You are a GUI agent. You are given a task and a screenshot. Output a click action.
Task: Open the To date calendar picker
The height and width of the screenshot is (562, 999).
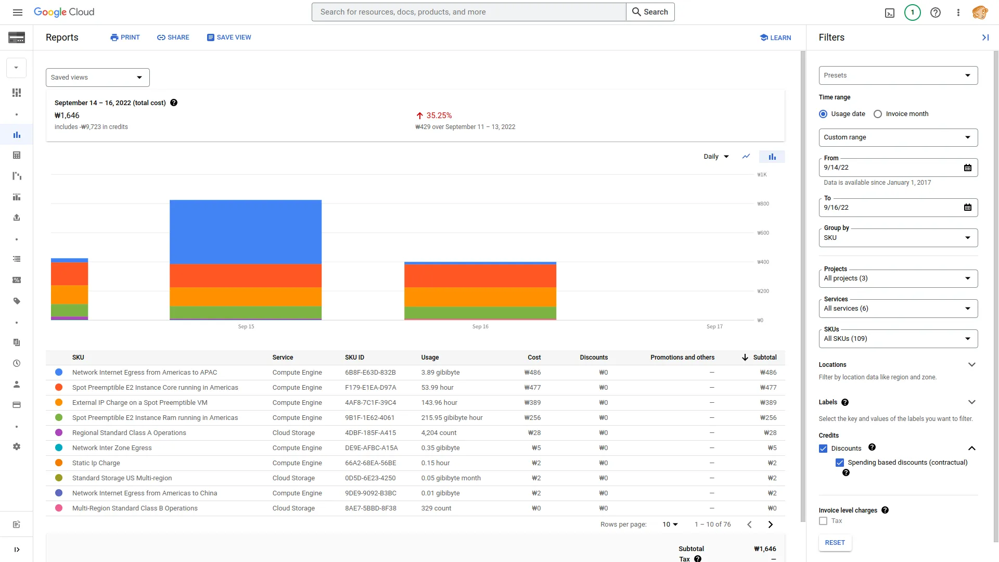click(968, 208)
